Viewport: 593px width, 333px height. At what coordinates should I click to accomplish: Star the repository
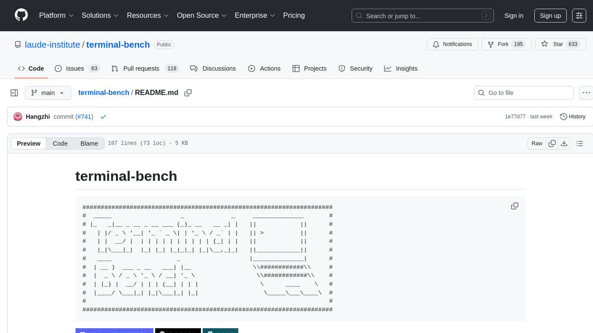tap(560, 44)
